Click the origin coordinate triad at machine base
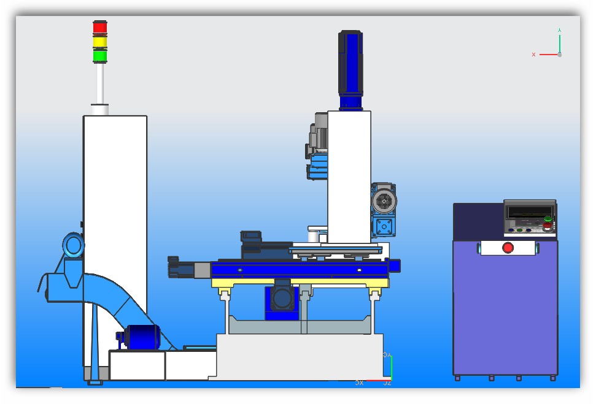This screenshot has width=596, height=404. click(385, 372)
